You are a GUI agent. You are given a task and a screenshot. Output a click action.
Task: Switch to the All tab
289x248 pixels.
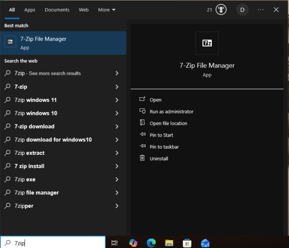(x=12, y=10)
